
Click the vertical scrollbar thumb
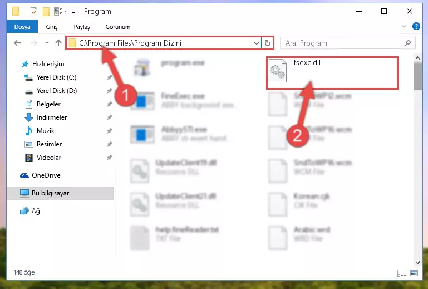point(417,76)
